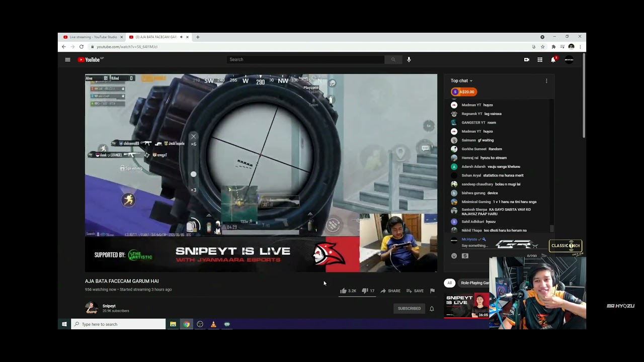Viewport: 644px width, 362px height.
Task: Toggle the channel notification bell
Action: point(432,309)
